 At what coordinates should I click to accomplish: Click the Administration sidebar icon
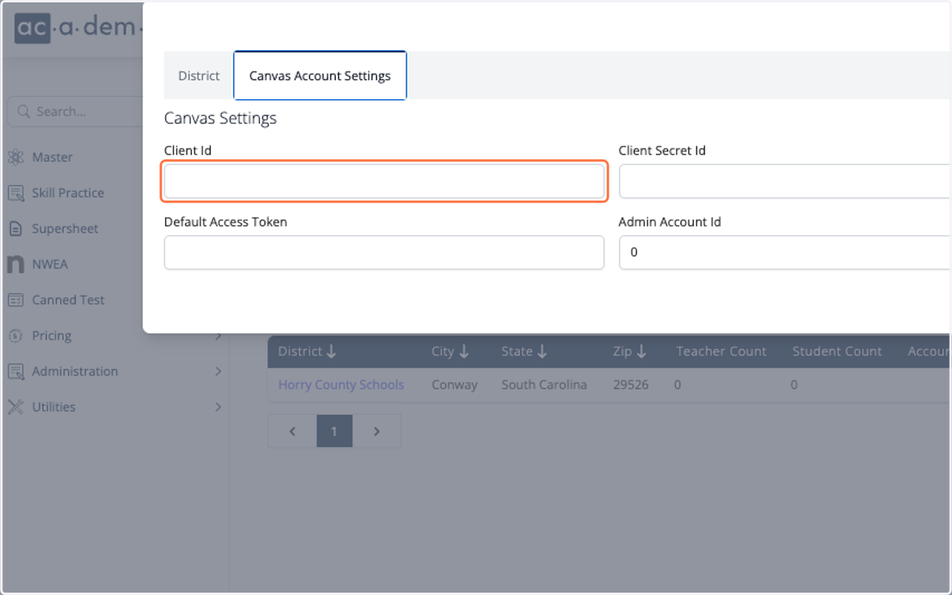pos(16,371)
